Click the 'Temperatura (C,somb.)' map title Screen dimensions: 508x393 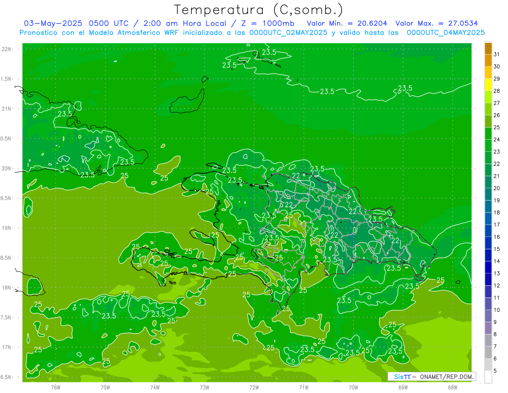coord(259,10)
